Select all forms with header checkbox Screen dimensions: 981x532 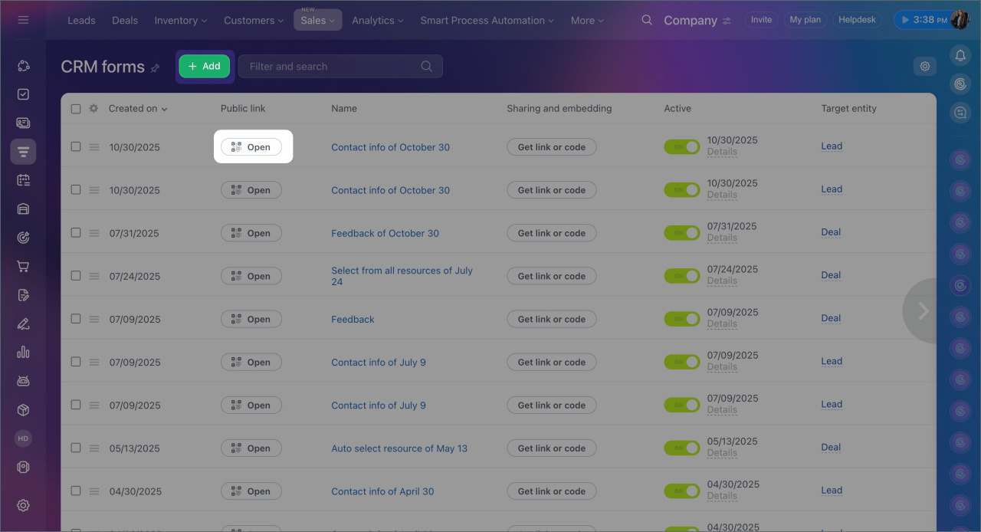pyautogui.click(x=76, y=109)
